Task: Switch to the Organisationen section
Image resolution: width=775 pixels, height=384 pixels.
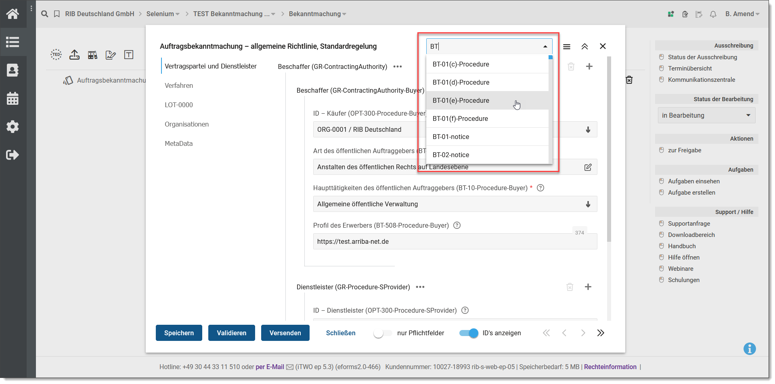Action: 186,124
